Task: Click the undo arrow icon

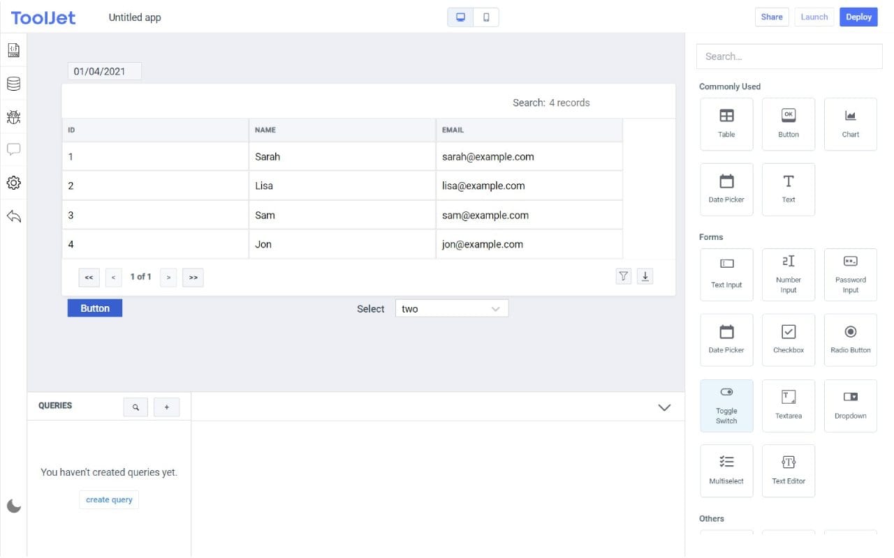Action: click(13, 216)
